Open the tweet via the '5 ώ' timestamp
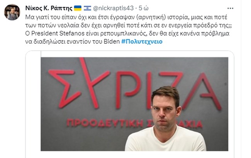This screenshot has width=251, height=158. [x=143, y=8]
